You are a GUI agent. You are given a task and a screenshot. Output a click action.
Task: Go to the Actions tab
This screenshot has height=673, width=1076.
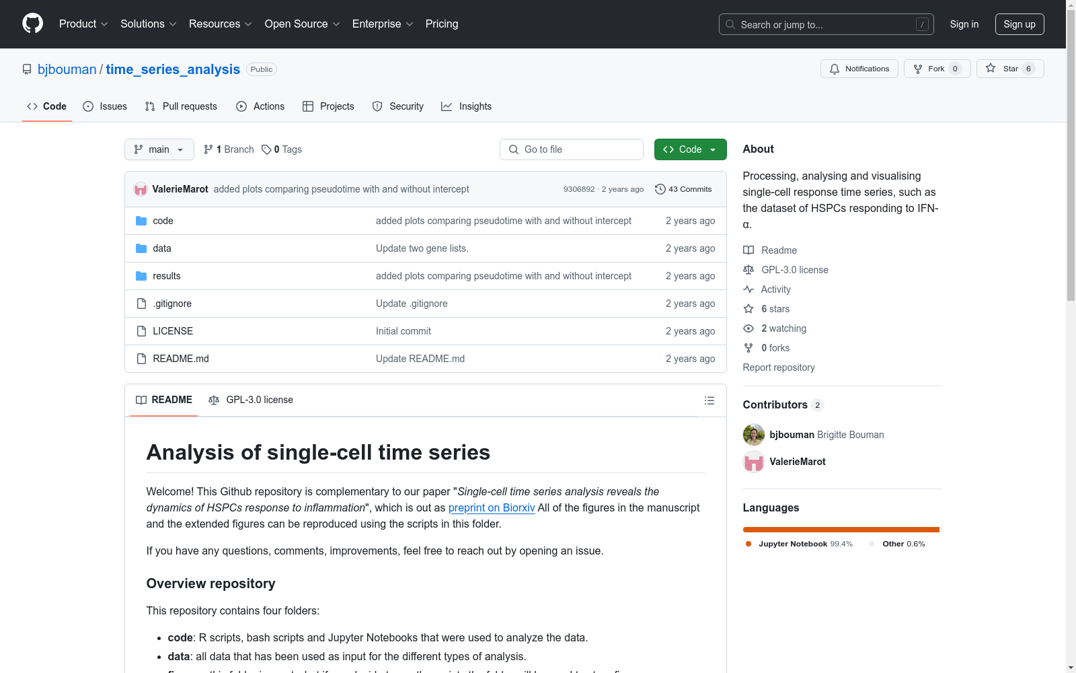pyautogui.click(x=260, y=106)
